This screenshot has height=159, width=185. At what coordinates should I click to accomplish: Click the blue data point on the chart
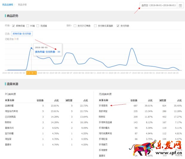(x=31, y=48)
